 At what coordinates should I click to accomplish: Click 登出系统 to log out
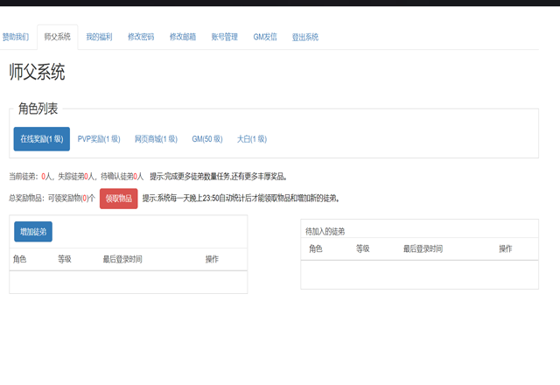305,37
